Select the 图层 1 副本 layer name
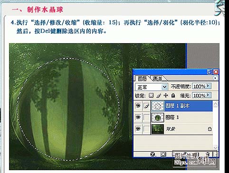 click(x=177, y=106)
